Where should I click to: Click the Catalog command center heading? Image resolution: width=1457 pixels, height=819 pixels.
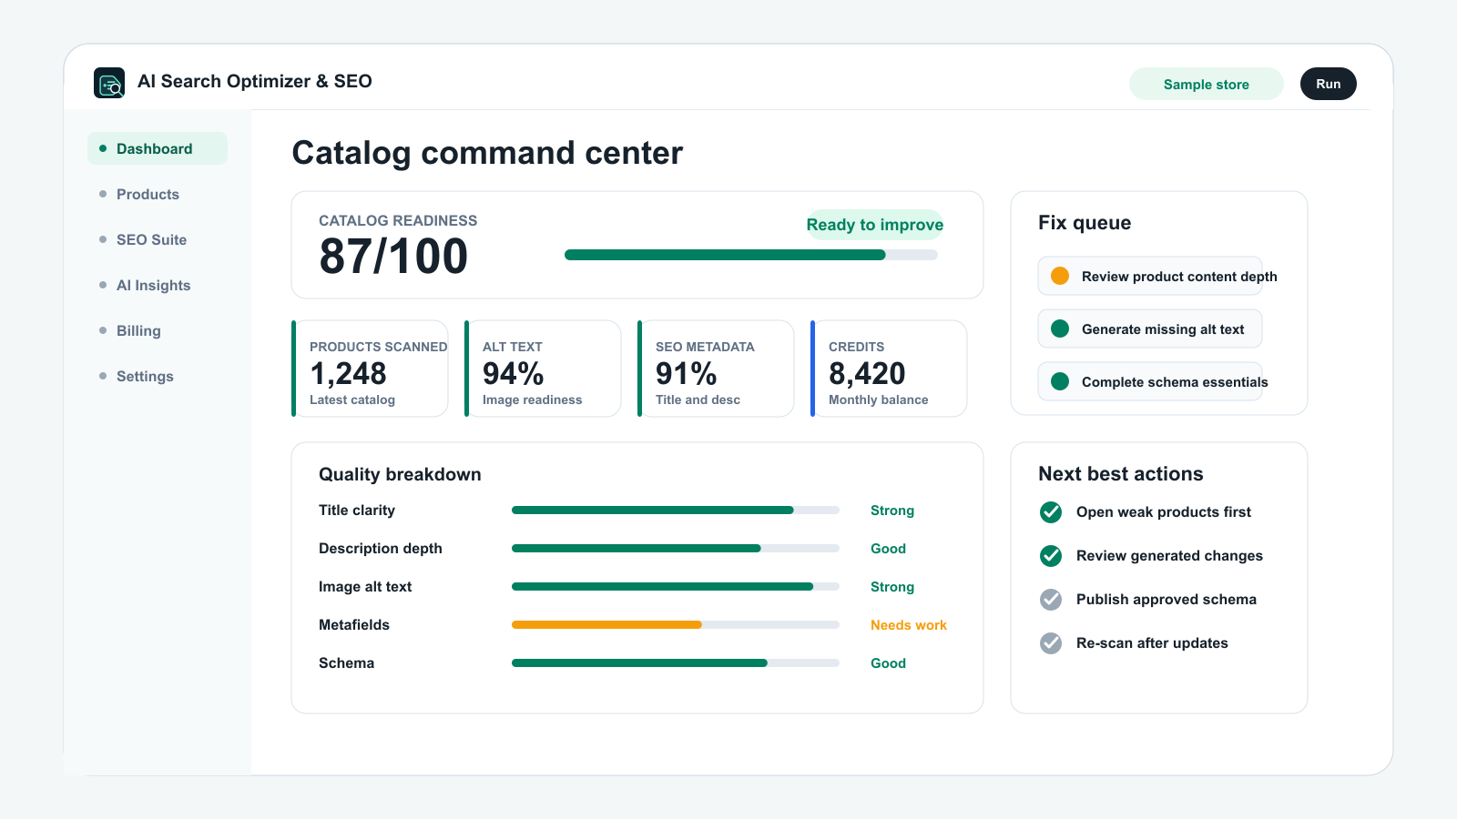pos(487,153)
